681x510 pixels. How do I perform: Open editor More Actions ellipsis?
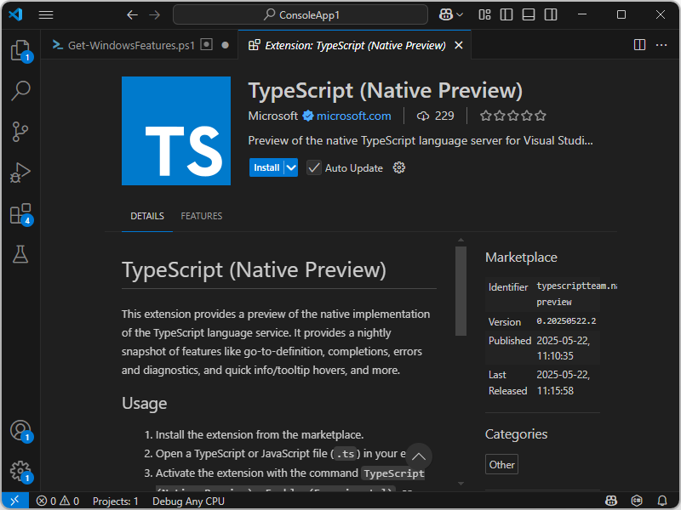661,45
